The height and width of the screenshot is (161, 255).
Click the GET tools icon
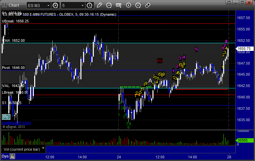coord(119,5)
